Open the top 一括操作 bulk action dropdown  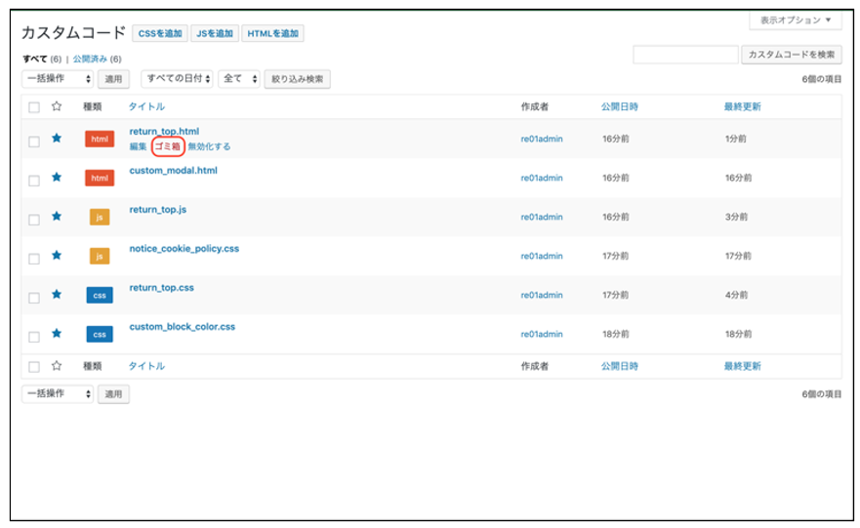59,79
